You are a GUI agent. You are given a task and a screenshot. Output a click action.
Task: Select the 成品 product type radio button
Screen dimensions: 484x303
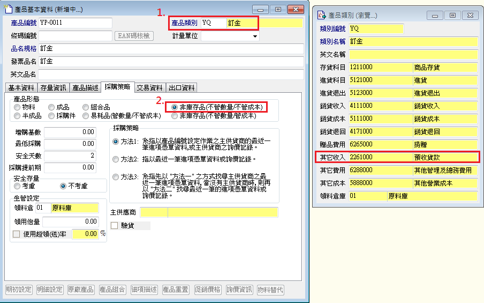pos(51,107)
